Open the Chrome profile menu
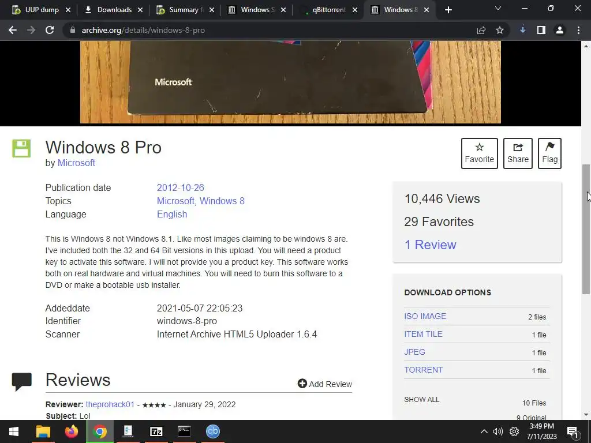The image size is (591, 443). click(x=560, y=30)
